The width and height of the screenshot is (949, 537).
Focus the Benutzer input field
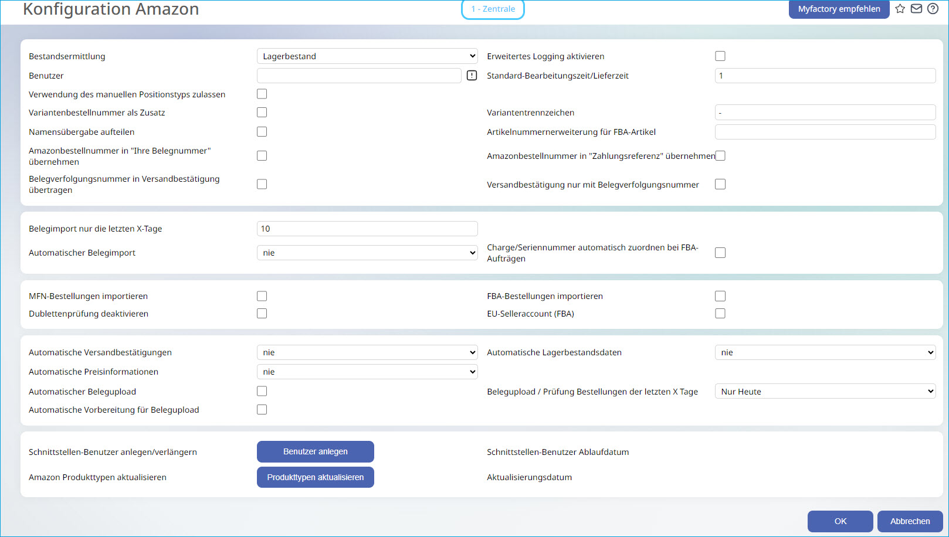359,76
